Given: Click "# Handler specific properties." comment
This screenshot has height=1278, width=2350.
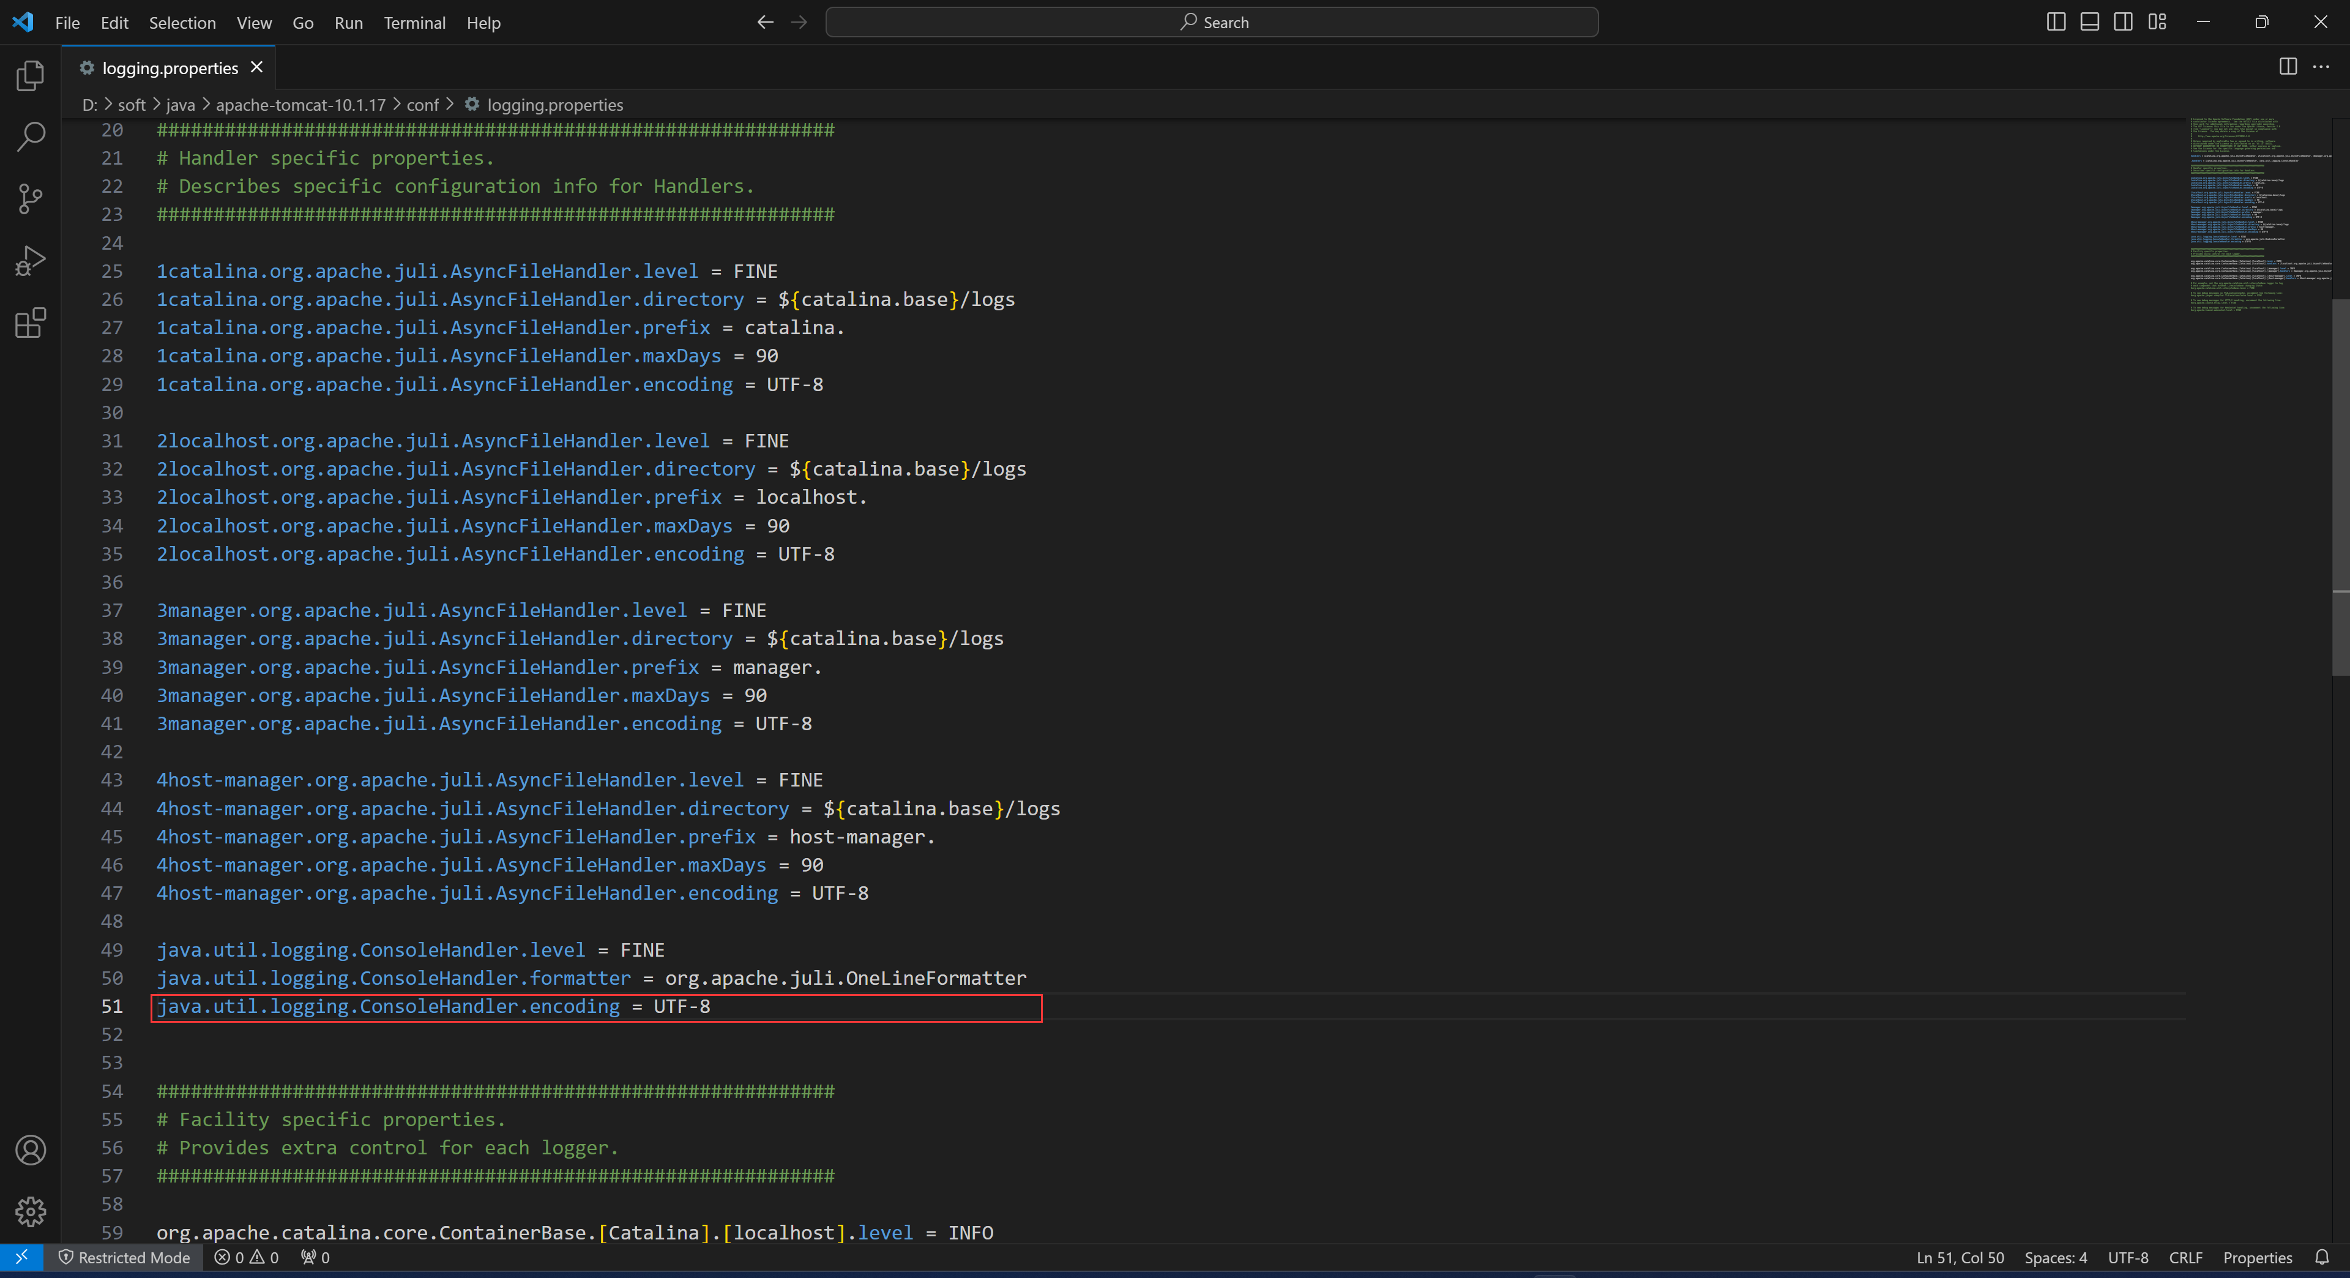Looking at the screenshot, I should click(326, 158).
